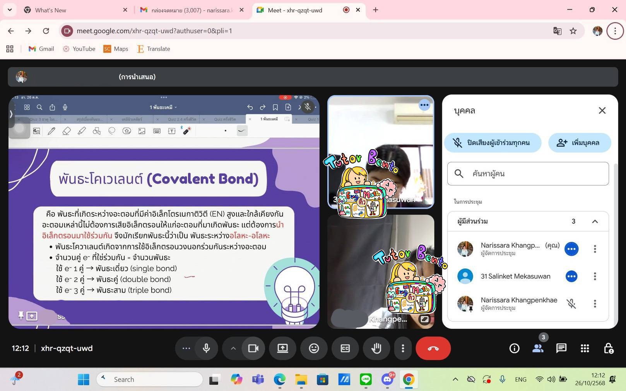Image resolution: width=626 pixels, height=391 pixels.
Task: Click เพิ่มบุคคล to add people
Action: coord(579,143)
